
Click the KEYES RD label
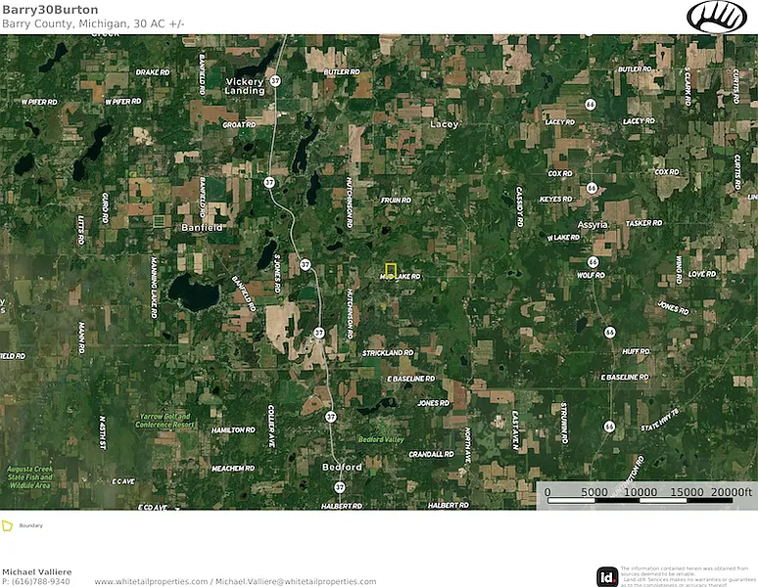[556, 199]
